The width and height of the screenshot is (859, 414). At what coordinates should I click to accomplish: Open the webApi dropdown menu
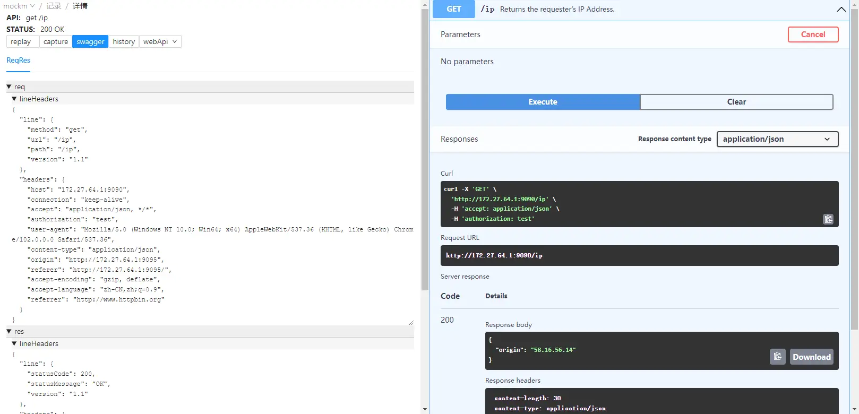click(160, 41)
